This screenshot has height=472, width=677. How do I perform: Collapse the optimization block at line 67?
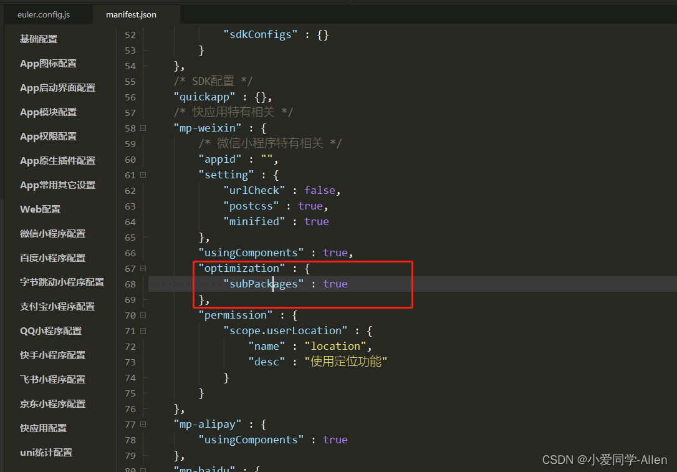tap(142, 268)
